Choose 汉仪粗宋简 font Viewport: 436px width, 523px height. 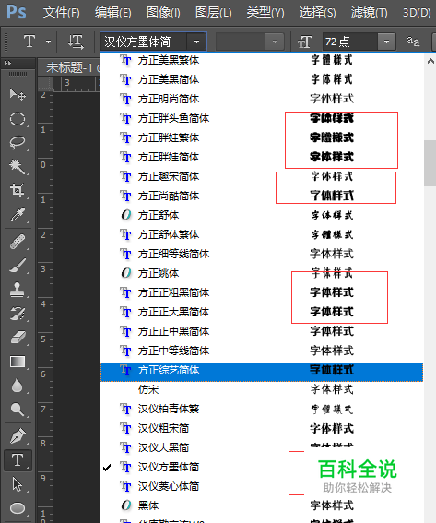(262, 428)
